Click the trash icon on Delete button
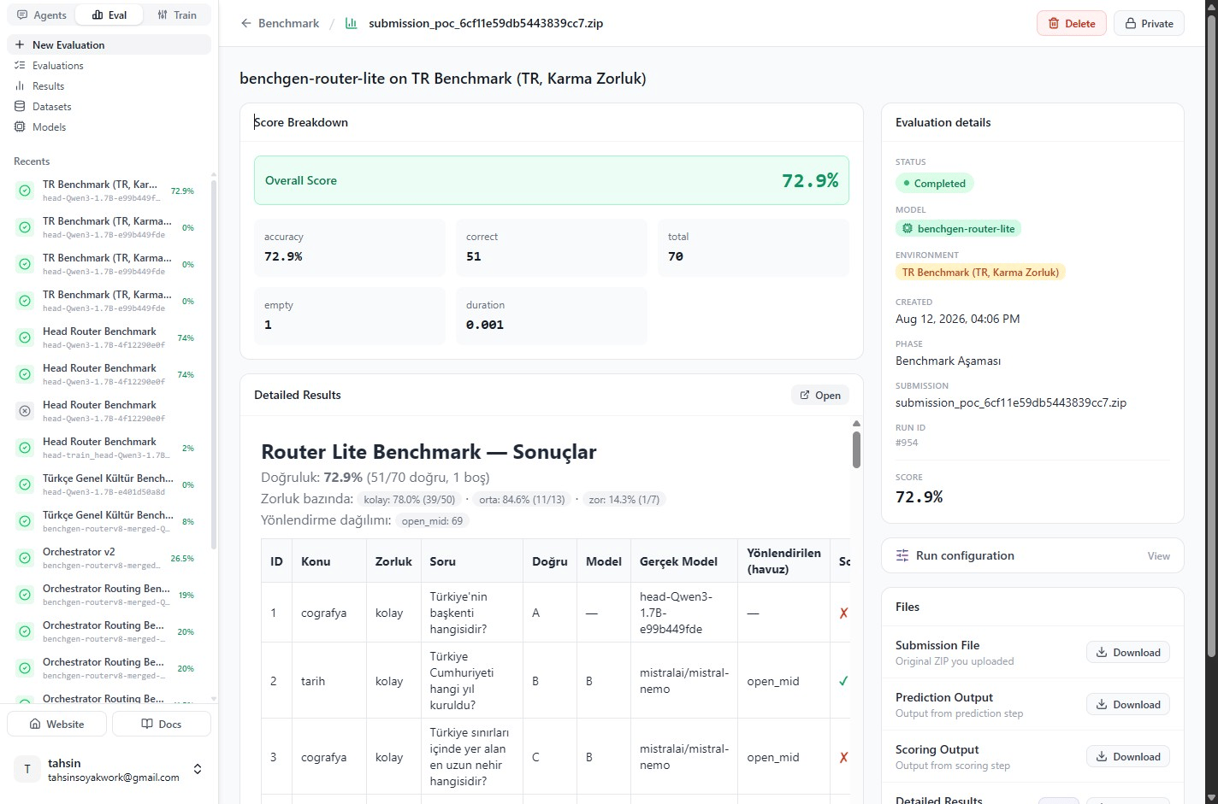1218x804 pixels. click(1054, 23)
